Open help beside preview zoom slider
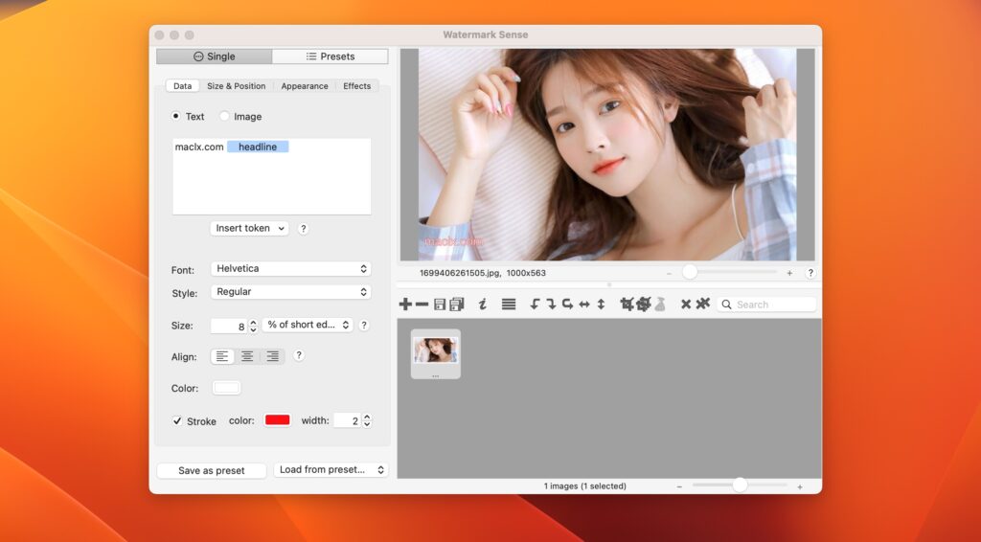Image resolution: width=981 pixels, height=542 pixels. pos(810,273)
